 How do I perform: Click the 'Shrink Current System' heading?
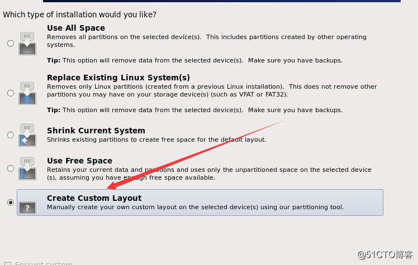(x=96, y=131)
